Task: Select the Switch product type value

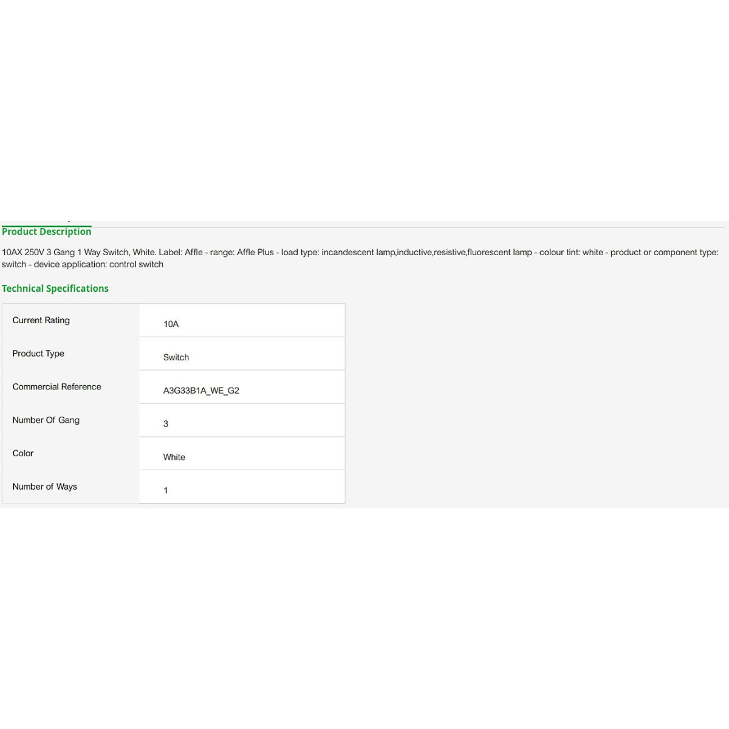Action: click(x=176, y=357)
